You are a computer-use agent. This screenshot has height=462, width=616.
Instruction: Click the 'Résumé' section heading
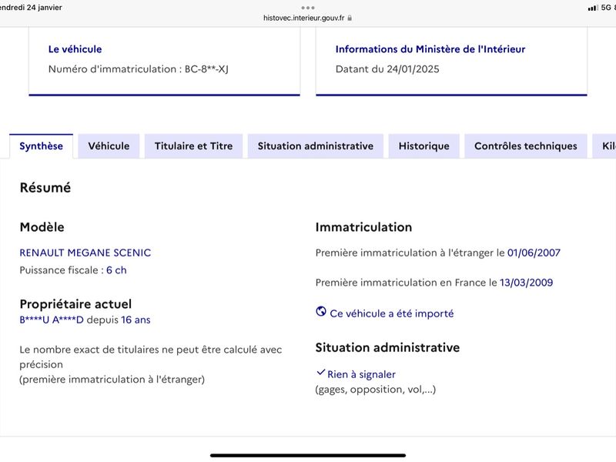click(45, 187)
